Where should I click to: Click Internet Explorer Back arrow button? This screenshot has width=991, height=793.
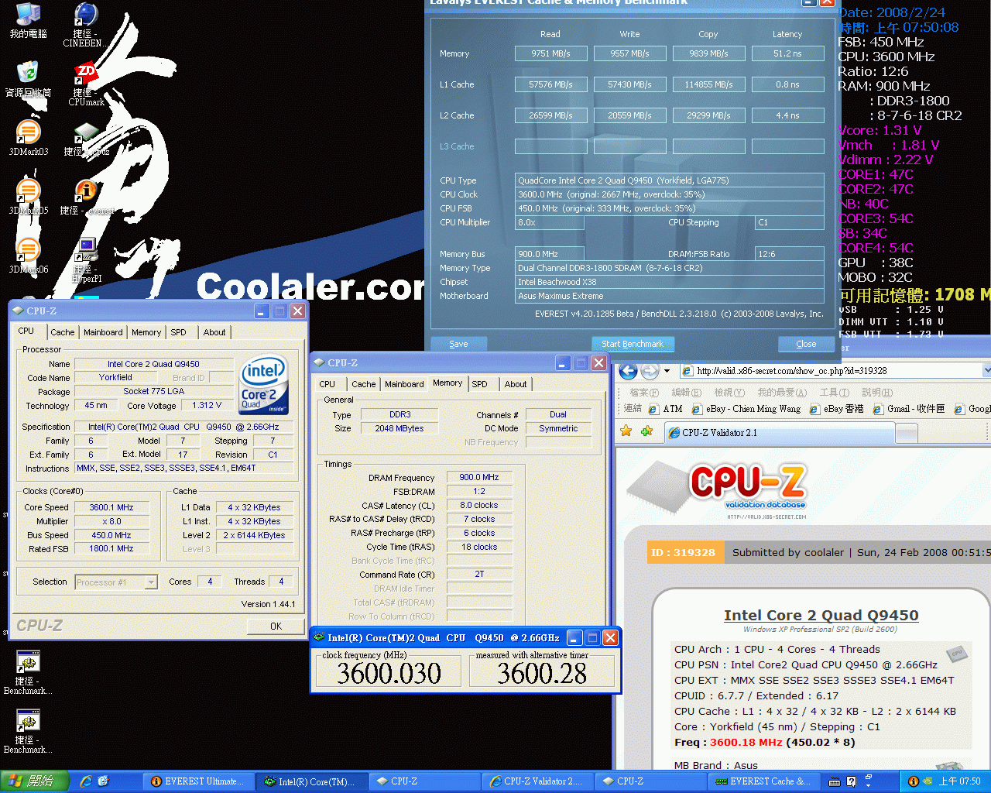tap(629, 371)
